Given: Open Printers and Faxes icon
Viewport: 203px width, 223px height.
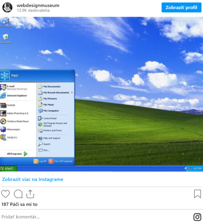Looking at the screenshot, I should [x=40, y=131].
